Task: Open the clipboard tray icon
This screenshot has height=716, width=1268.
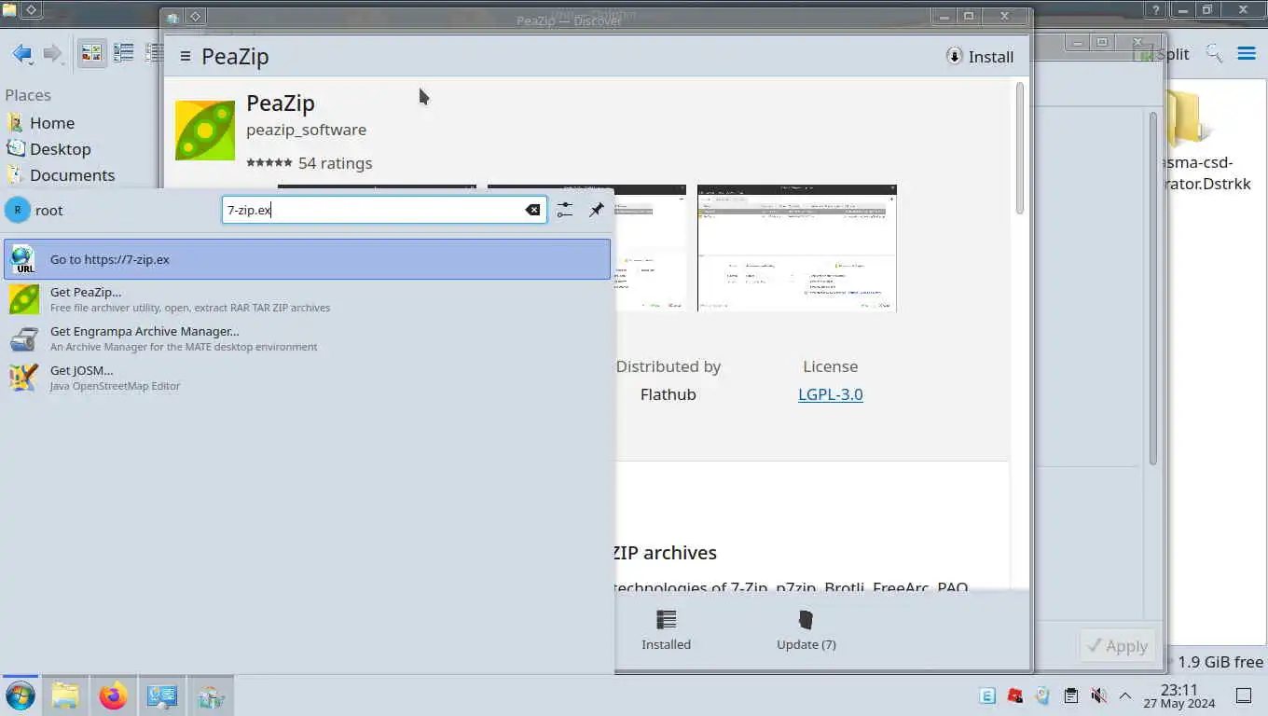Action: point(1071,695)
